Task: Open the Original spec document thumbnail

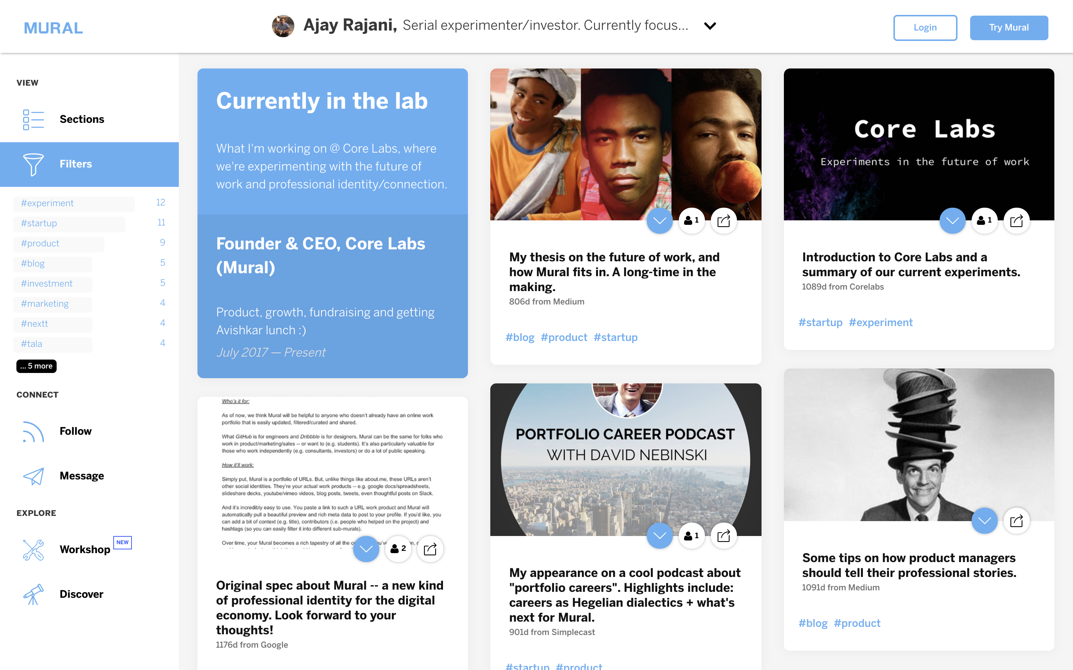Action: click(333, 473)
